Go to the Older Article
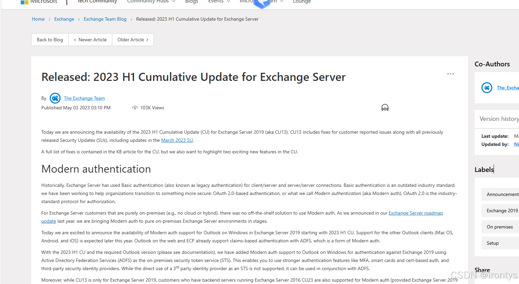Image resolution: width=519 pixels, height=284 pixels. click(133, 40)
